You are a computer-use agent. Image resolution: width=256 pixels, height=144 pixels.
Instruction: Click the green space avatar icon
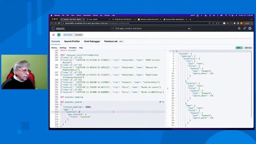(59, 35)
